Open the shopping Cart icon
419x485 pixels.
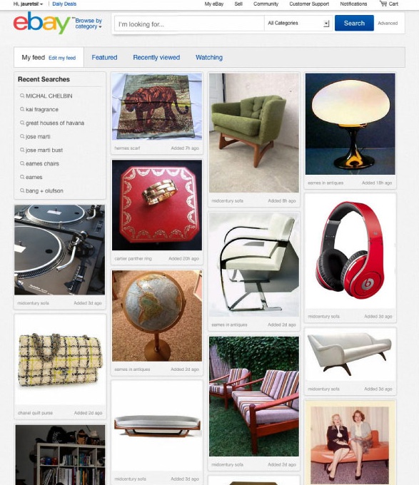pos(383,4)
